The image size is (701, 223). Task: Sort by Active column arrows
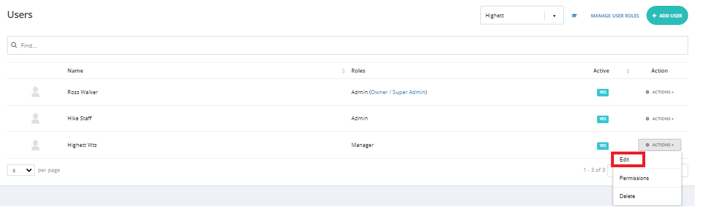click(x=628, y=71)
